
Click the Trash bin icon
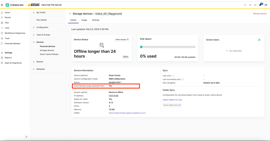(x=2, y=38)
